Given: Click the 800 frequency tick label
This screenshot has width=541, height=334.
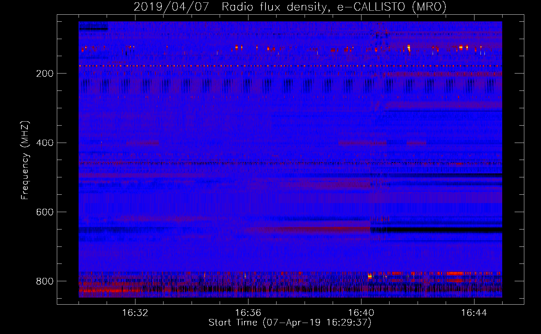Looking at the screenshot, I should pos(44,281).
